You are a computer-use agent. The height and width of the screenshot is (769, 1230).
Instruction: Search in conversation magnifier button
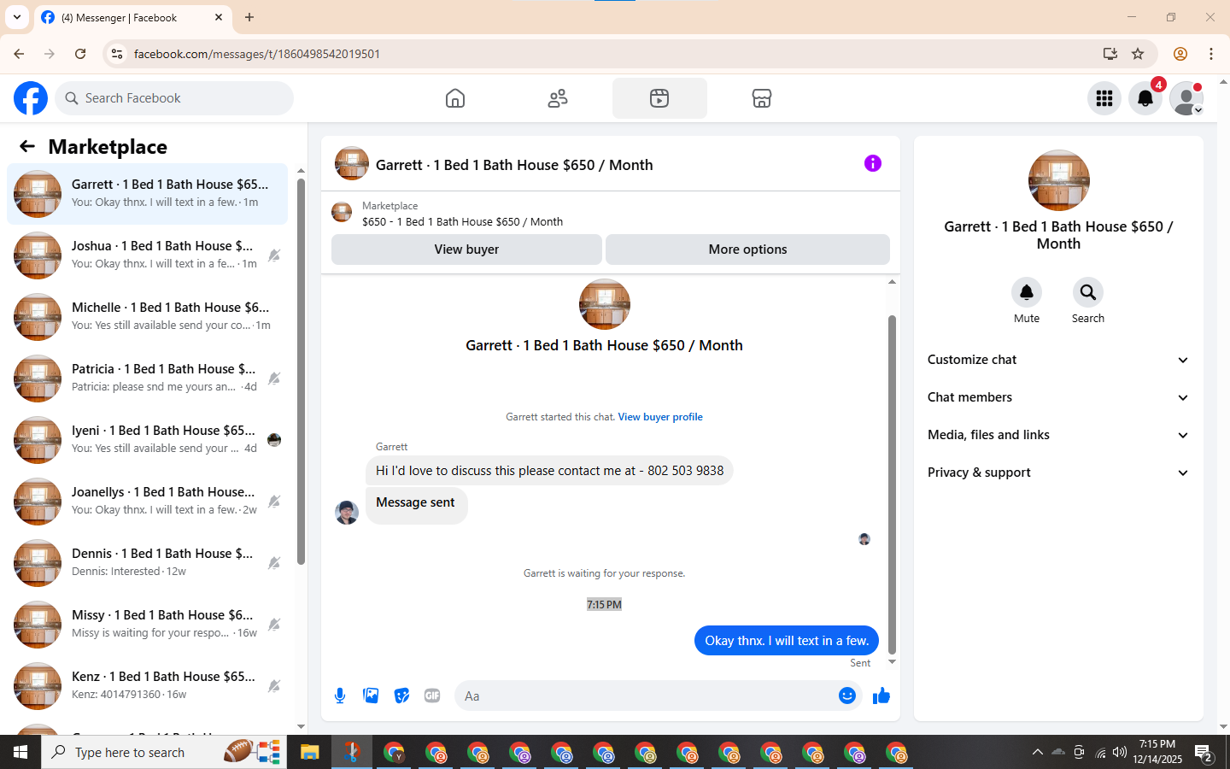[1088, 292]
